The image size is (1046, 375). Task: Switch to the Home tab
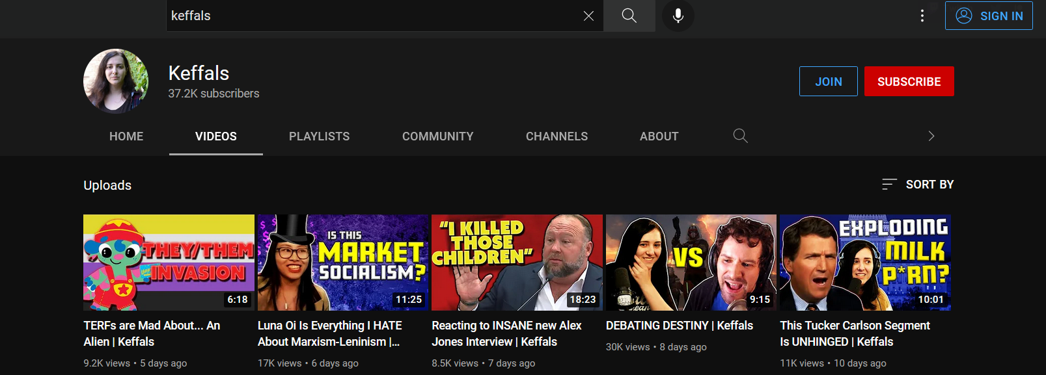click(126, 136)
